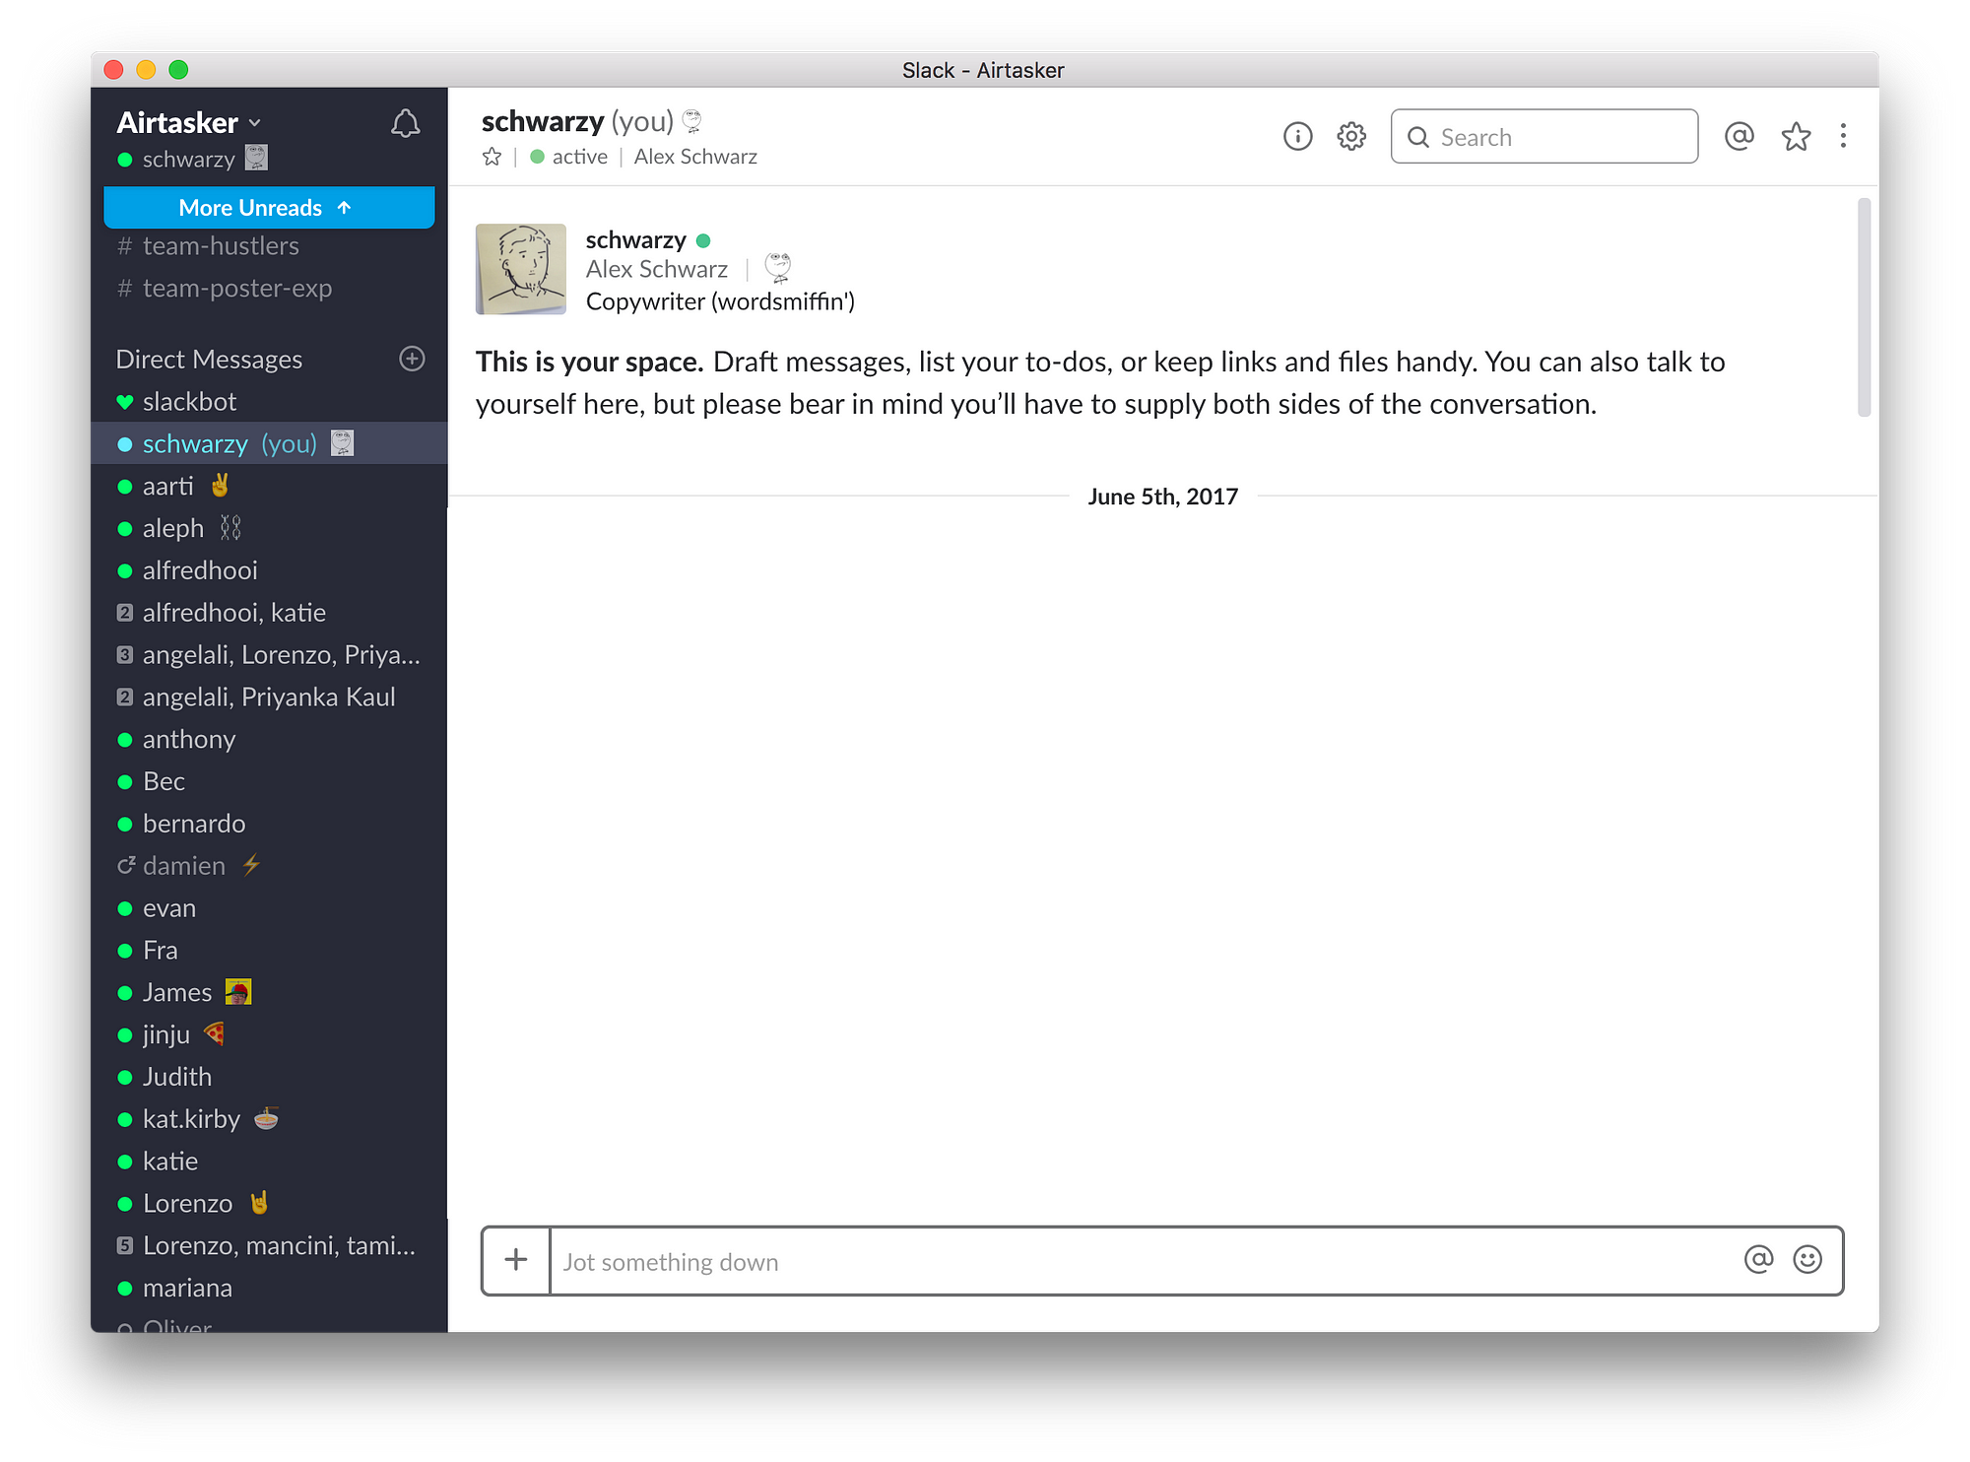Open group chat angelali, Lorenzo, Priya...
Image resolution: width=1970 pixels, height=1462 pixels.
coord(269,655)
